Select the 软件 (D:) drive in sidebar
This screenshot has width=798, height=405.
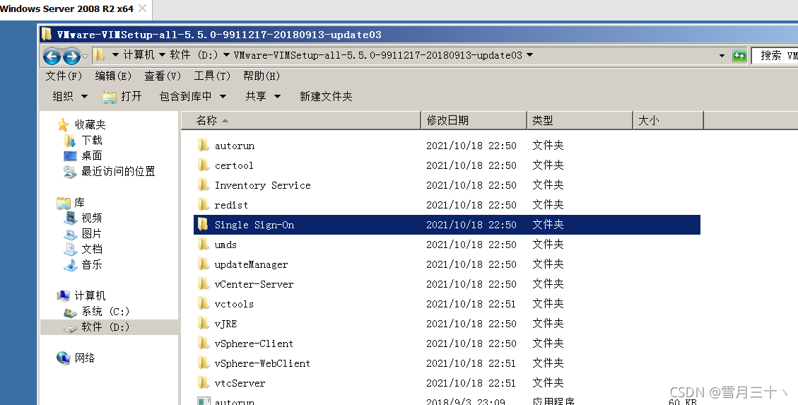(105, 327)
